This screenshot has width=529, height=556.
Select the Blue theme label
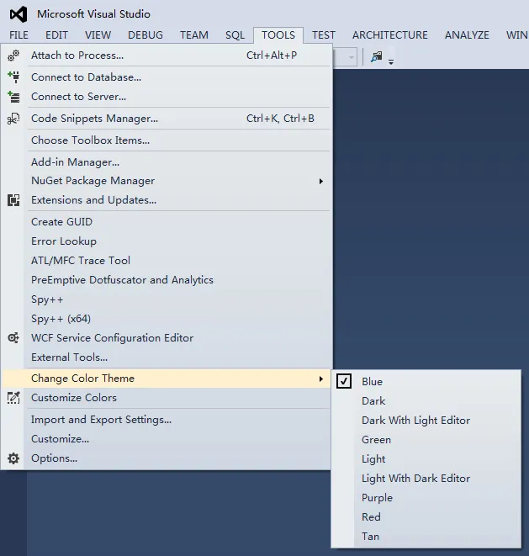[x=372, y=382]
